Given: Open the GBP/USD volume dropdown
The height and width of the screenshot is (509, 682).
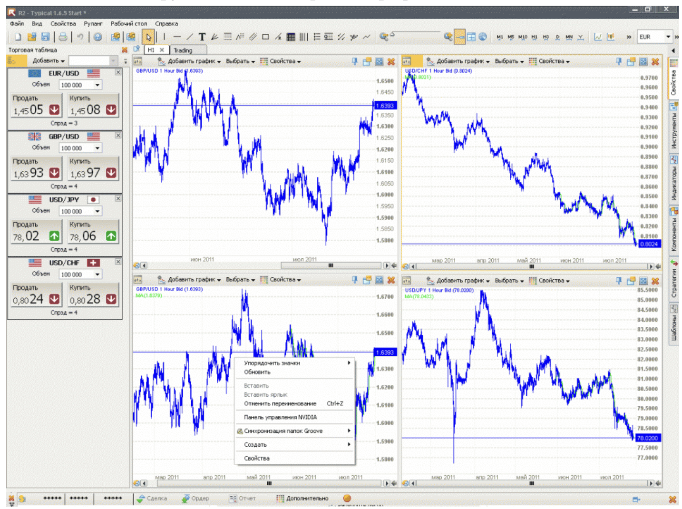Looking at the screenshot, I should 97,148.
